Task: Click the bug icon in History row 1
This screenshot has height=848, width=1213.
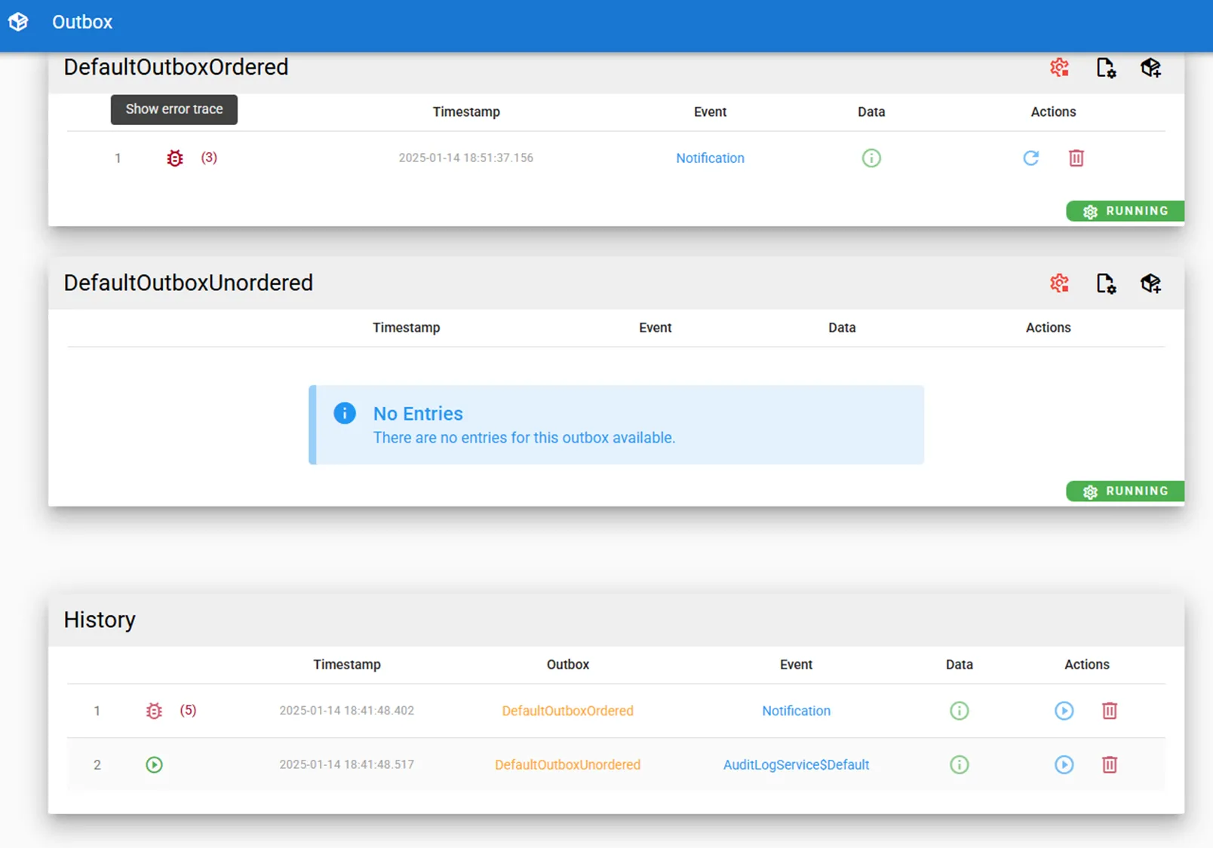Action: 154,711
